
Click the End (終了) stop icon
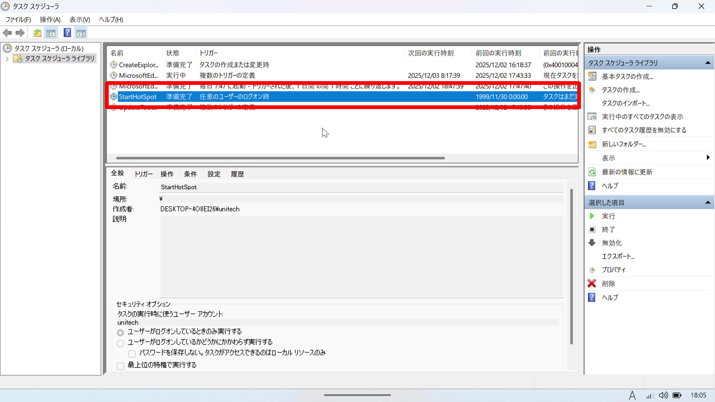[x=592, y=230]
